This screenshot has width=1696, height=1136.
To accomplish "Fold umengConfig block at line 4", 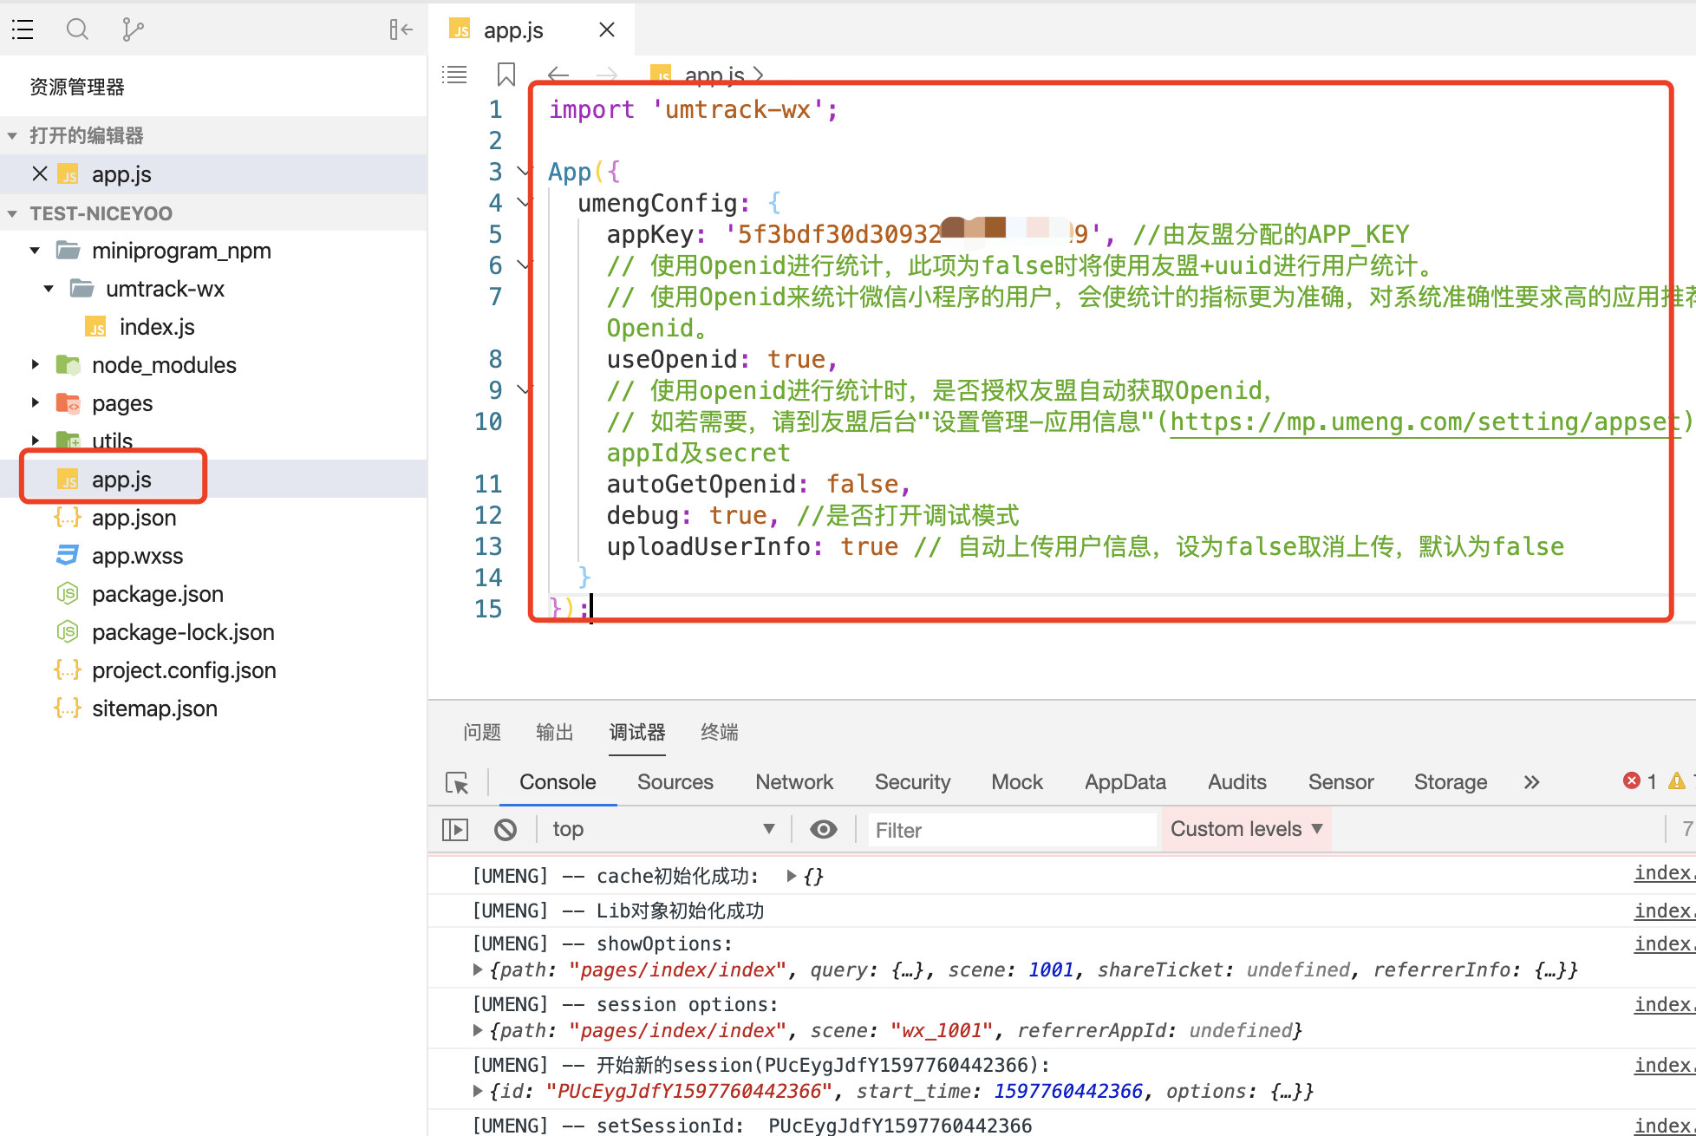I will [523, 203].
